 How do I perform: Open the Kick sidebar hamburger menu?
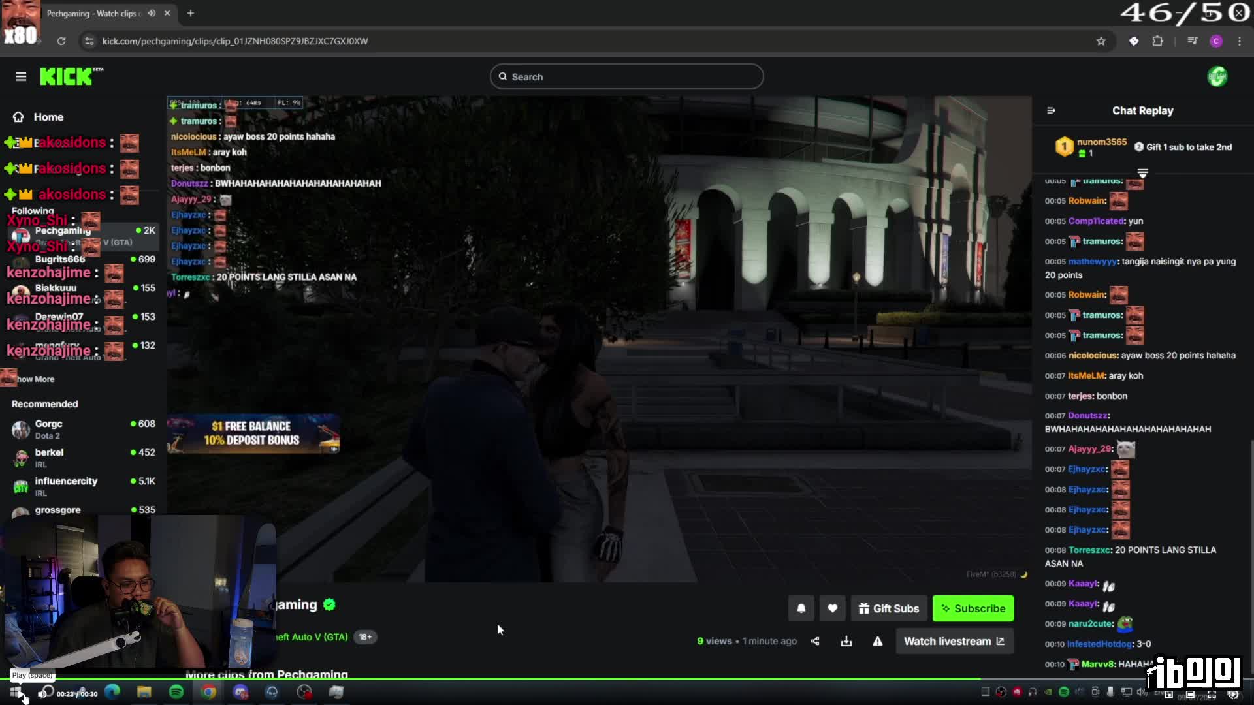(21, 77)
